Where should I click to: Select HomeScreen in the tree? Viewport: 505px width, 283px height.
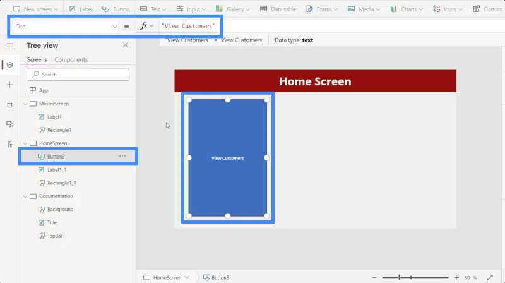(x=53, y=143)
